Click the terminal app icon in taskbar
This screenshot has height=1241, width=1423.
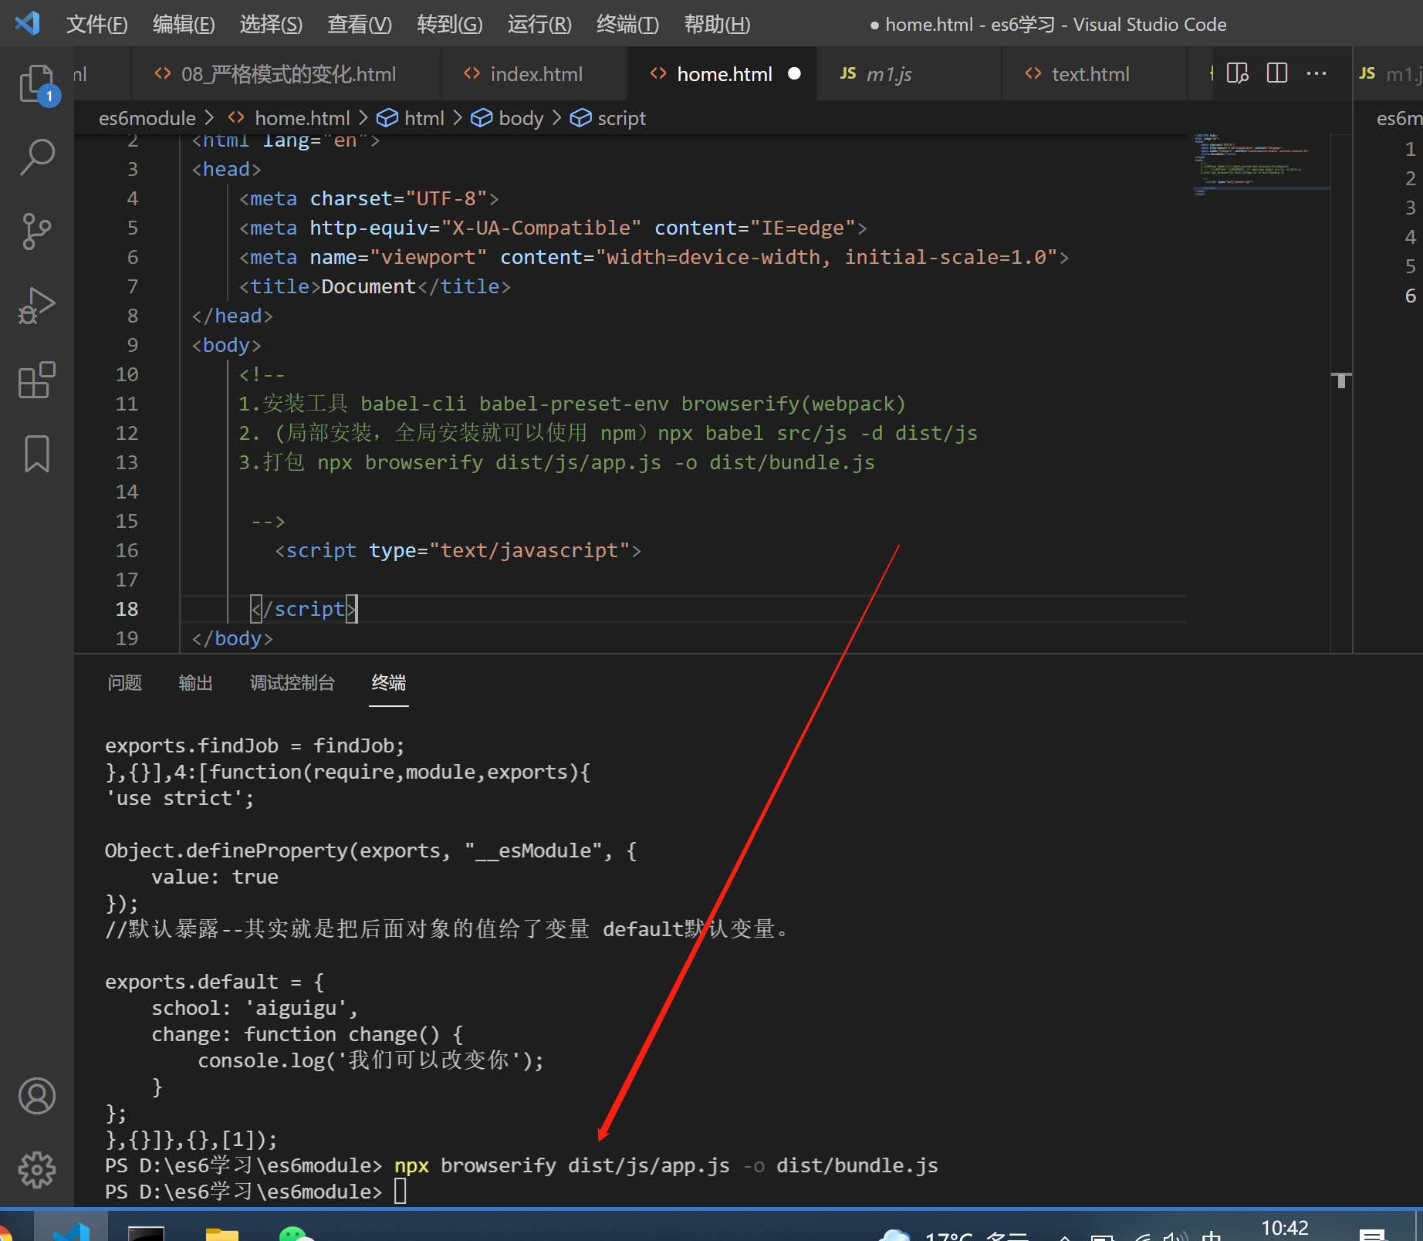tap(146, 1233)
